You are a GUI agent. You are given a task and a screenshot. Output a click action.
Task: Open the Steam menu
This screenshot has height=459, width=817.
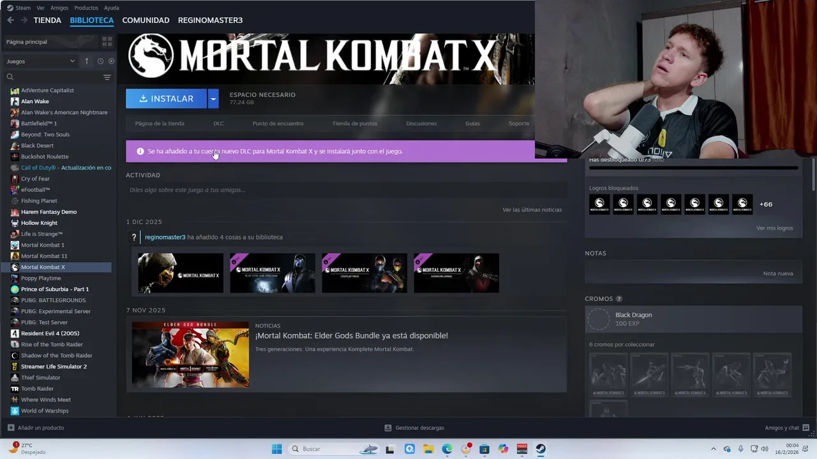point(19,8)
